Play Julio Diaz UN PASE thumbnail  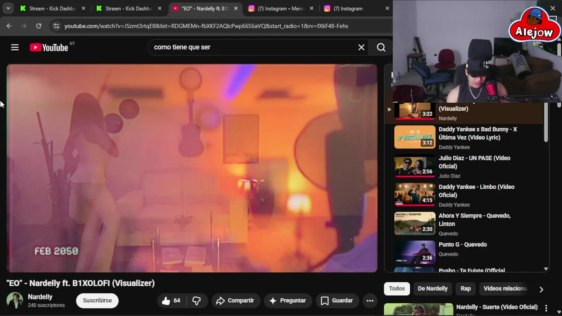pos(414,166)
